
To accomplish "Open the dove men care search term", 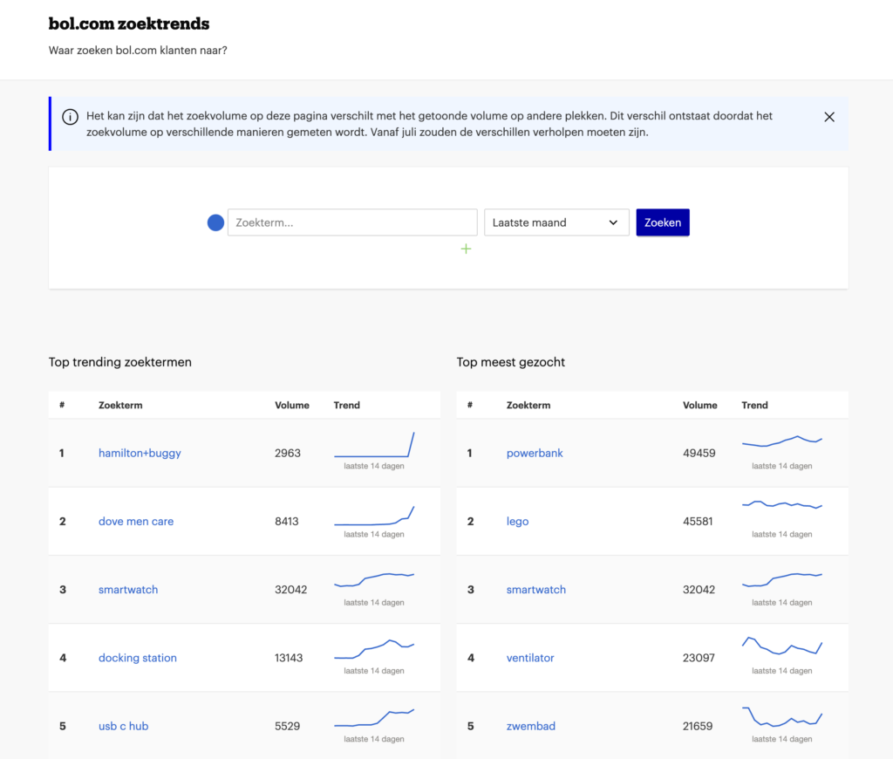I will [x=136, y=522].
